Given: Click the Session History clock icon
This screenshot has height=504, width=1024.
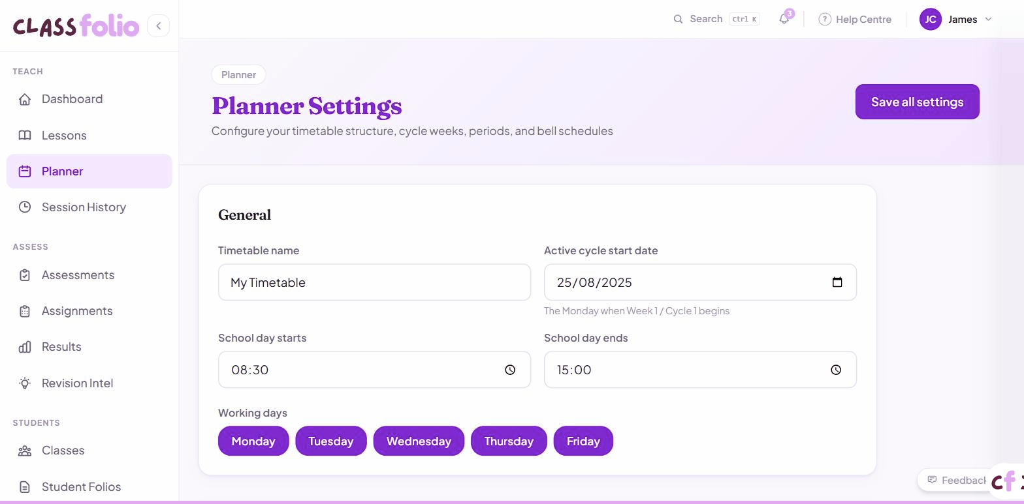Looking at the screenshot, I should [x=25, y=207].
